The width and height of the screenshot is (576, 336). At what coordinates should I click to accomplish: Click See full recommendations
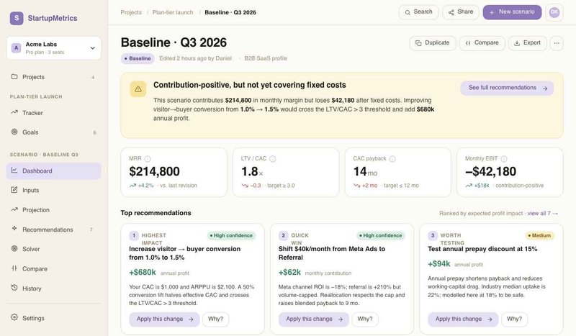point(507,88)
